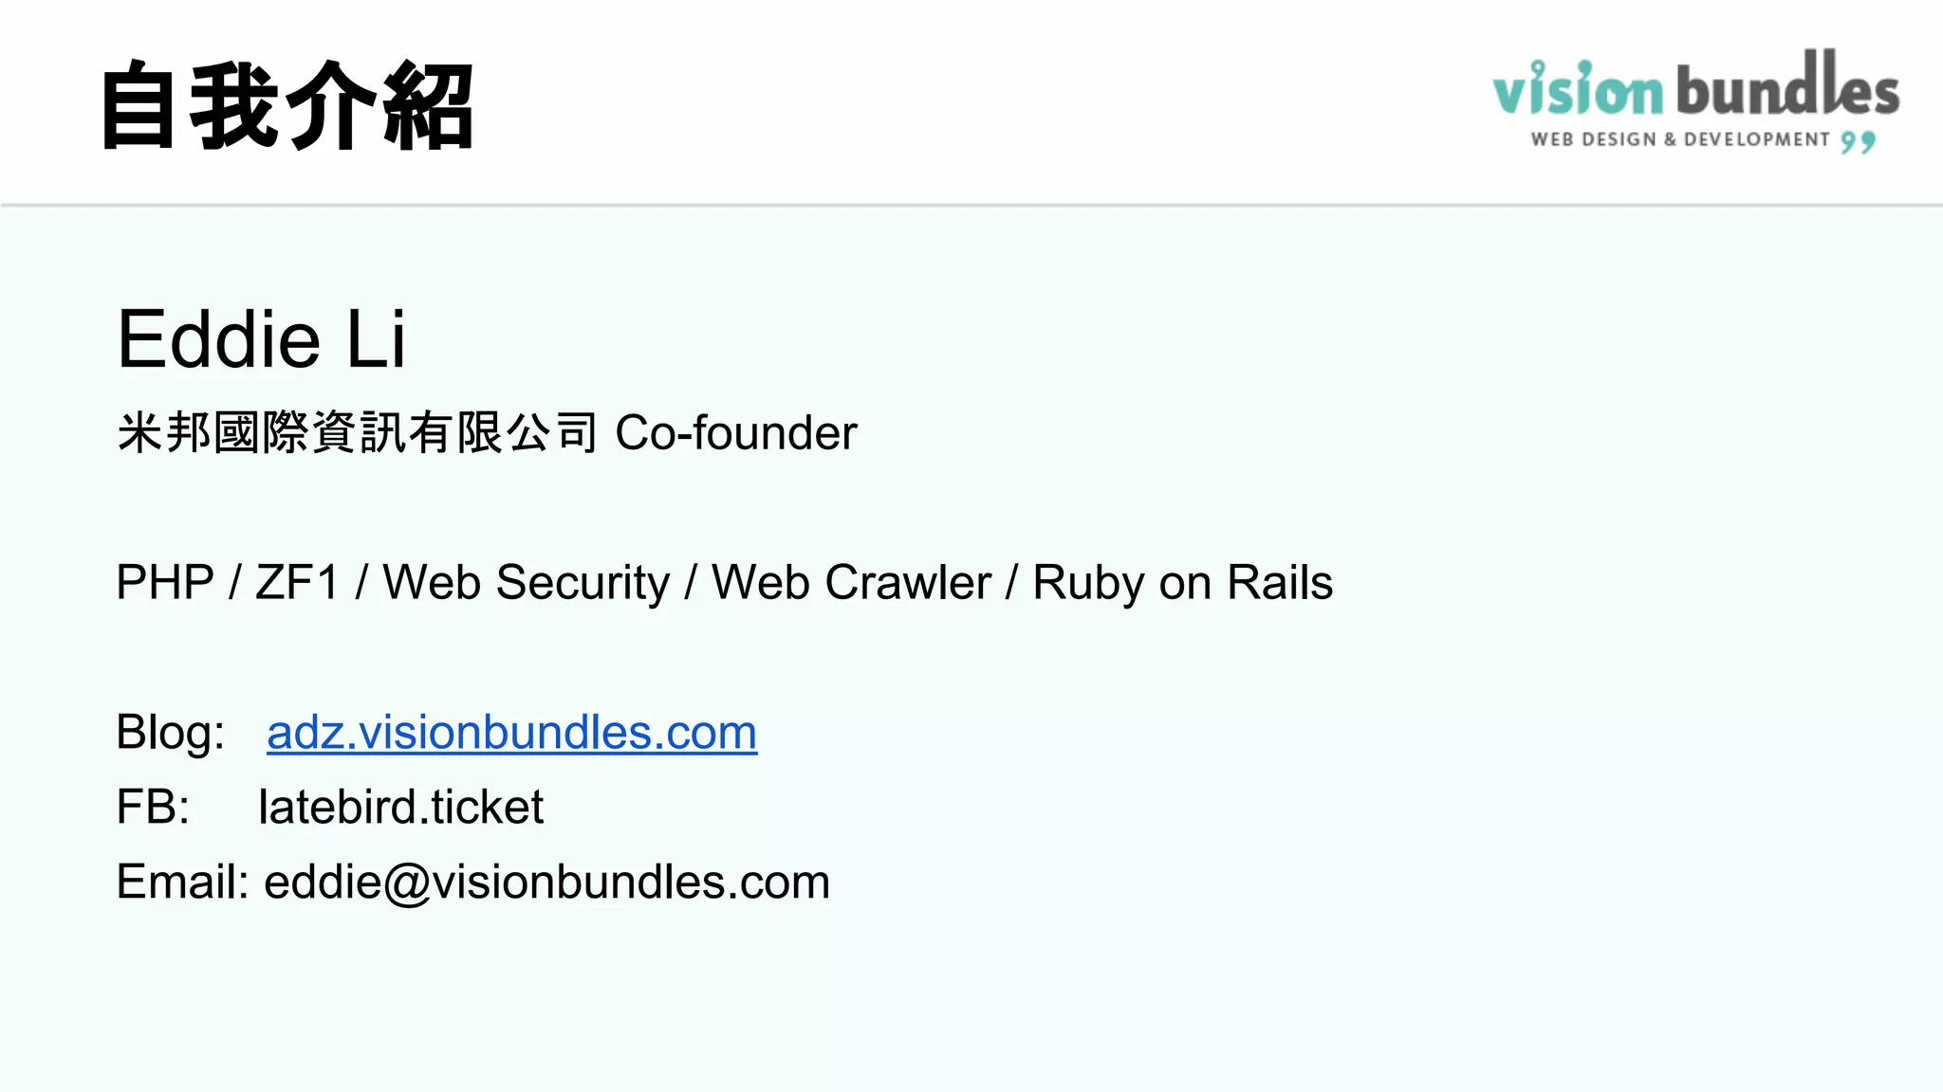Click the word 'bundles' in the logo
Viewport: 1943px width, 1092px height.
pos(1787,83)
